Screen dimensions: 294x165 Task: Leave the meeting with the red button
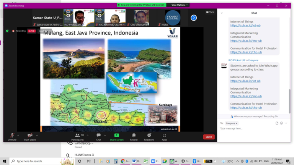[x=209, y=137]
